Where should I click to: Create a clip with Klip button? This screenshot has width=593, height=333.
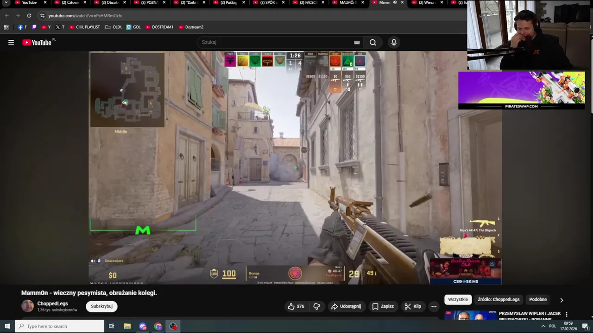(412, 306)
